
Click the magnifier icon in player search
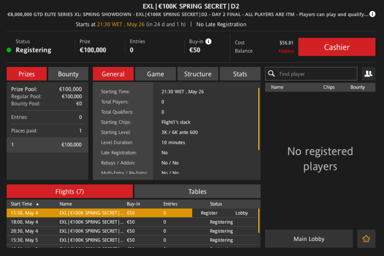[x=272, y=74]
